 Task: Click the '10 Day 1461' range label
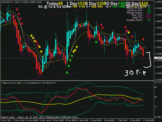tap(116, 4)
